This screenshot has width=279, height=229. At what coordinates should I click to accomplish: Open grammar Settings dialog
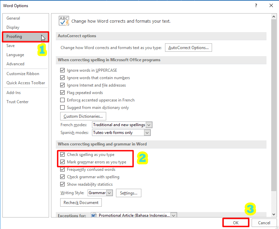tap(129, 193)
